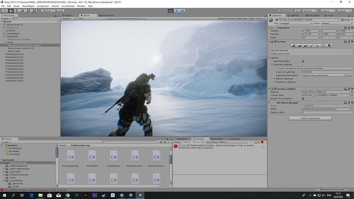The image size is (354, 199).
Task: Select the Move tool in toolbar
Action: coord(11,11)
